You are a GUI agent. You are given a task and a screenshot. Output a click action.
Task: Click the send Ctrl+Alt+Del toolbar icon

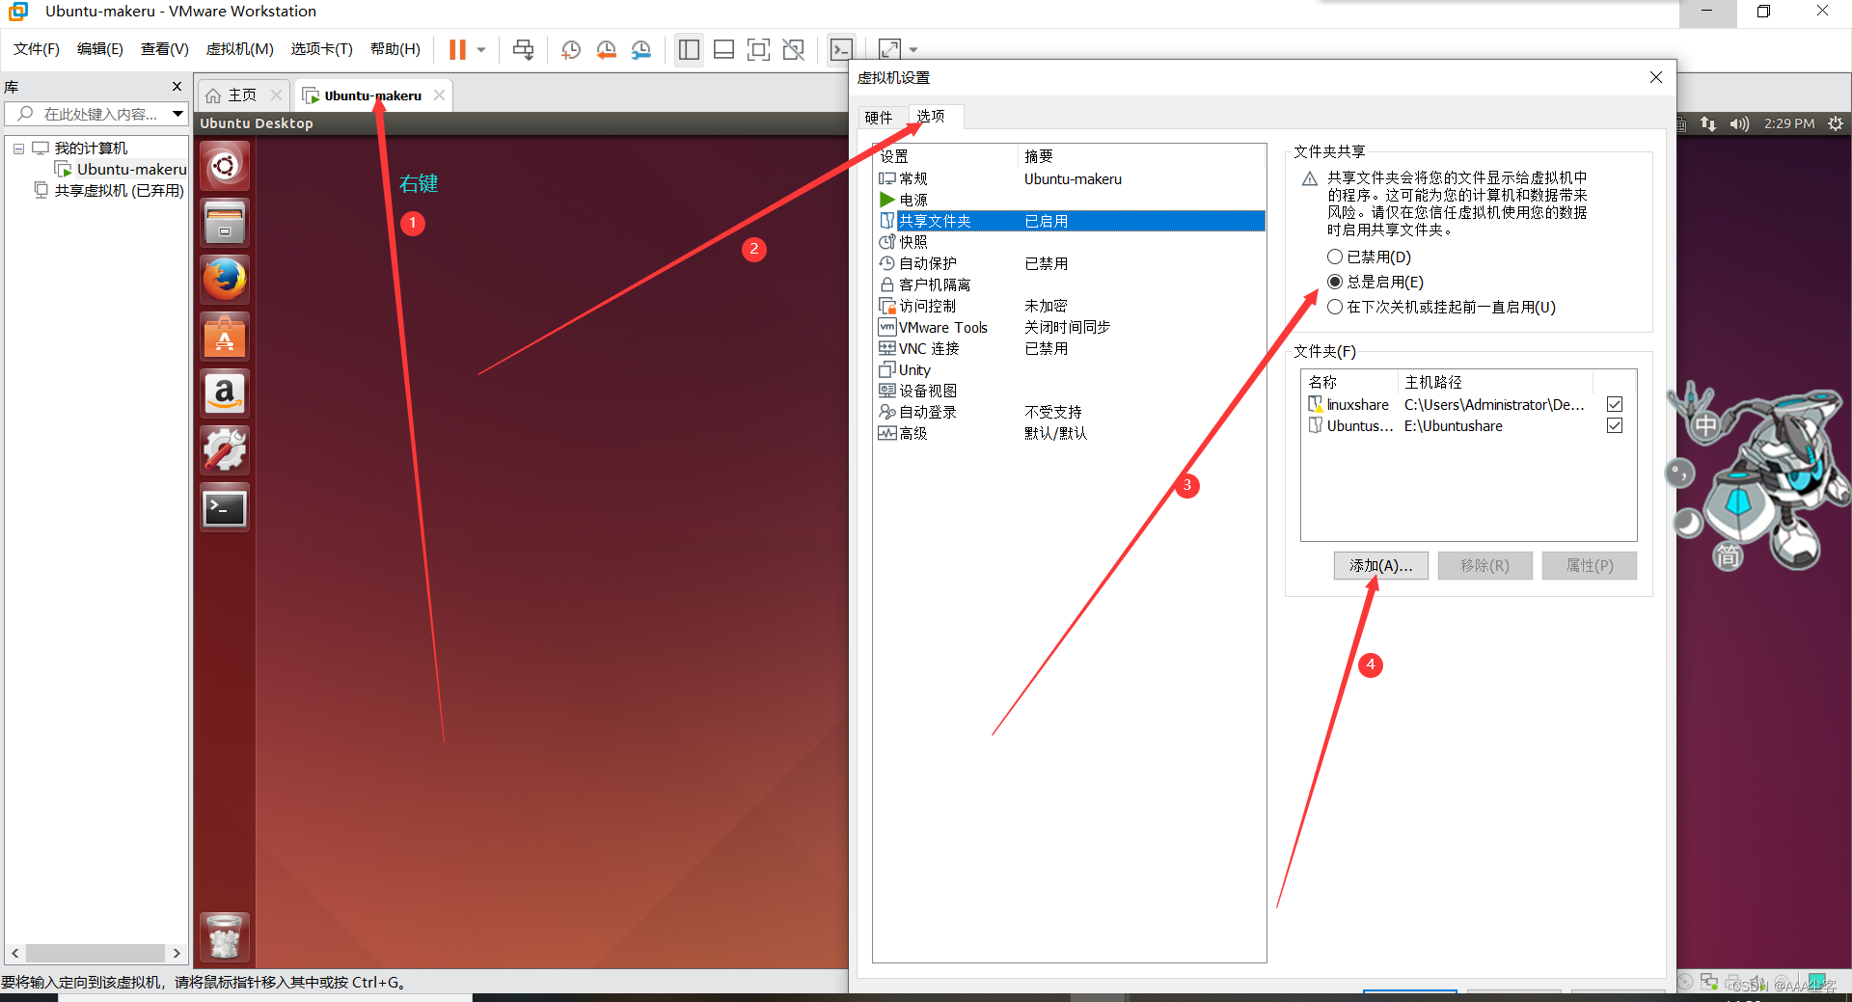523,49
